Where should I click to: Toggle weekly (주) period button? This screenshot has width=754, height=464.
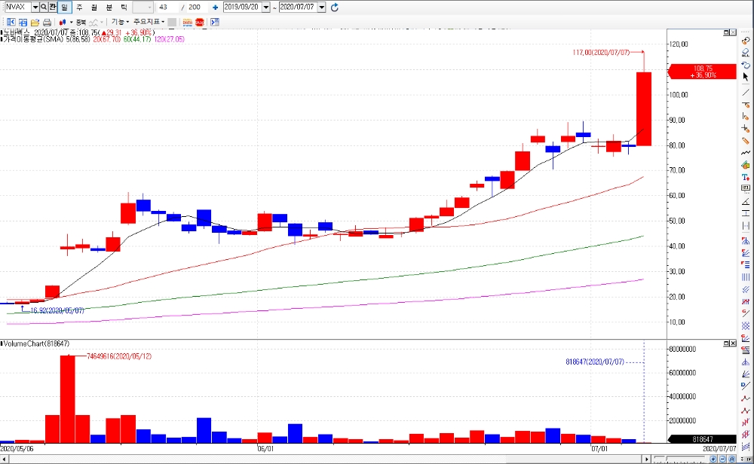pos(79,8)
